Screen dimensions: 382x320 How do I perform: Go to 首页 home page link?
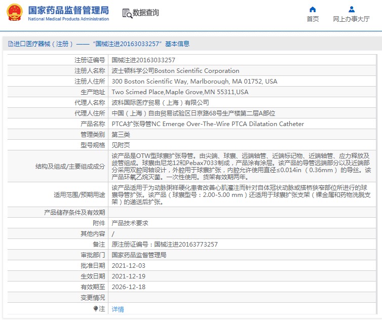(313, 19)
